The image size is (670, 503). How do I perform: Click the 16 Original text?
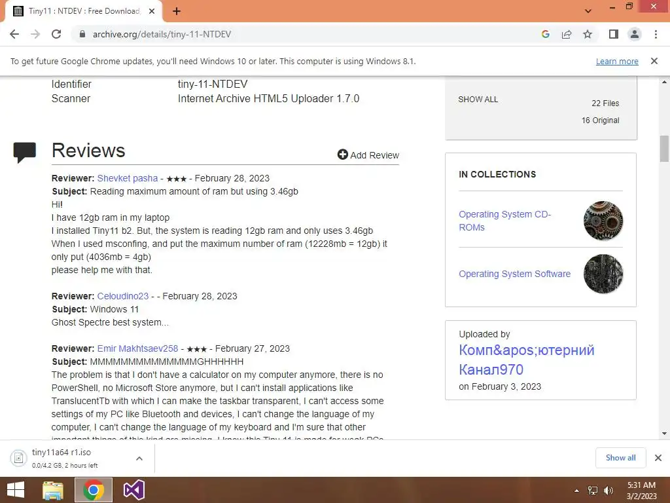click(x=600, y=121)
